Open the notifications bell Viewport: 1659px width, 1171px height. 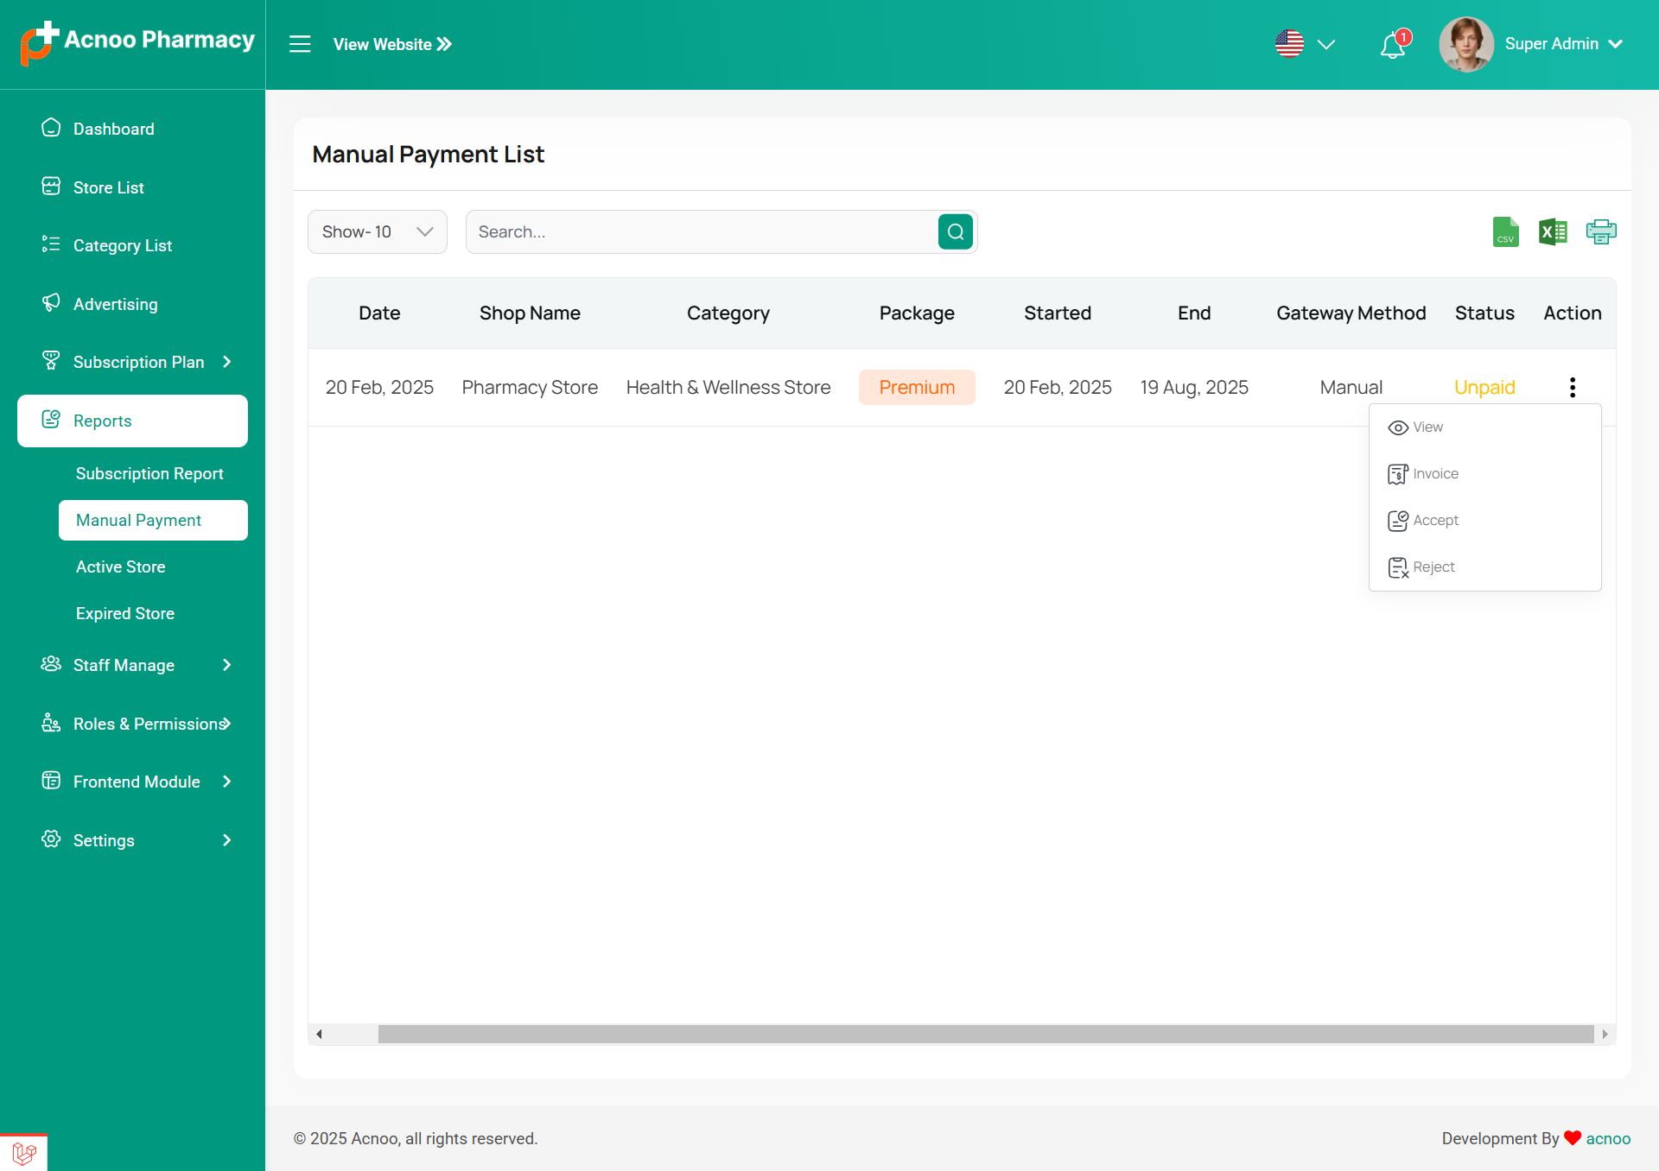(1393, 45)
